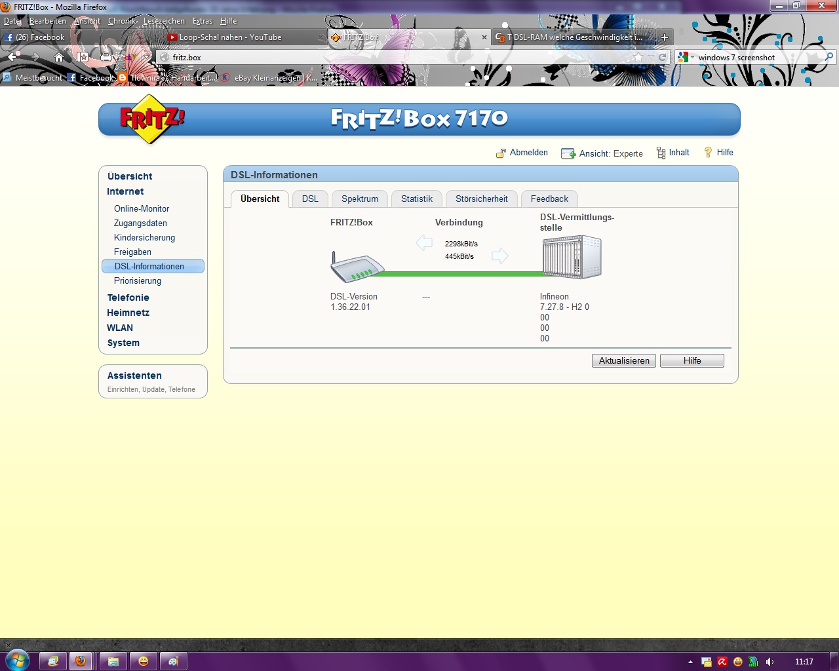This screenshot has height=671, width=839.
Task: Switch to the Feedback tab
Action: (x=549, y=199)
